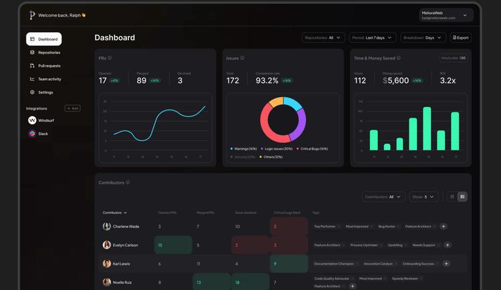The width and height of the screenshot is (501, 290).
Task: Switch Contributors to table view
Action: 462,196
